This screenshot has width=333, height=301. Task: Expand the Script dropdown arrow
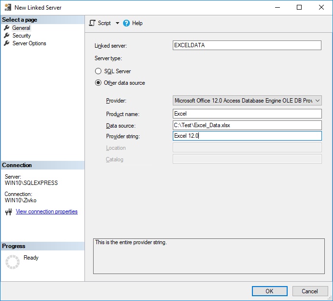click(x=117, y=23)
